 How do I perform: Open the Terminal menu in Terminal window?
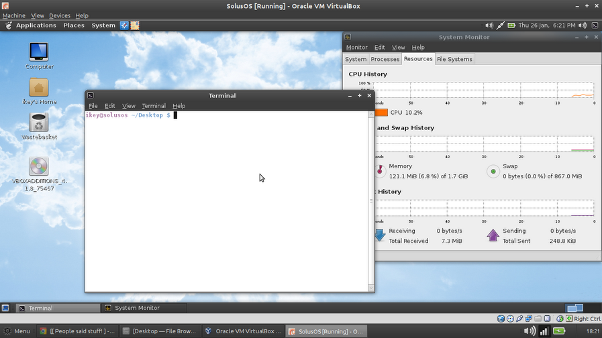coord(154,106)
